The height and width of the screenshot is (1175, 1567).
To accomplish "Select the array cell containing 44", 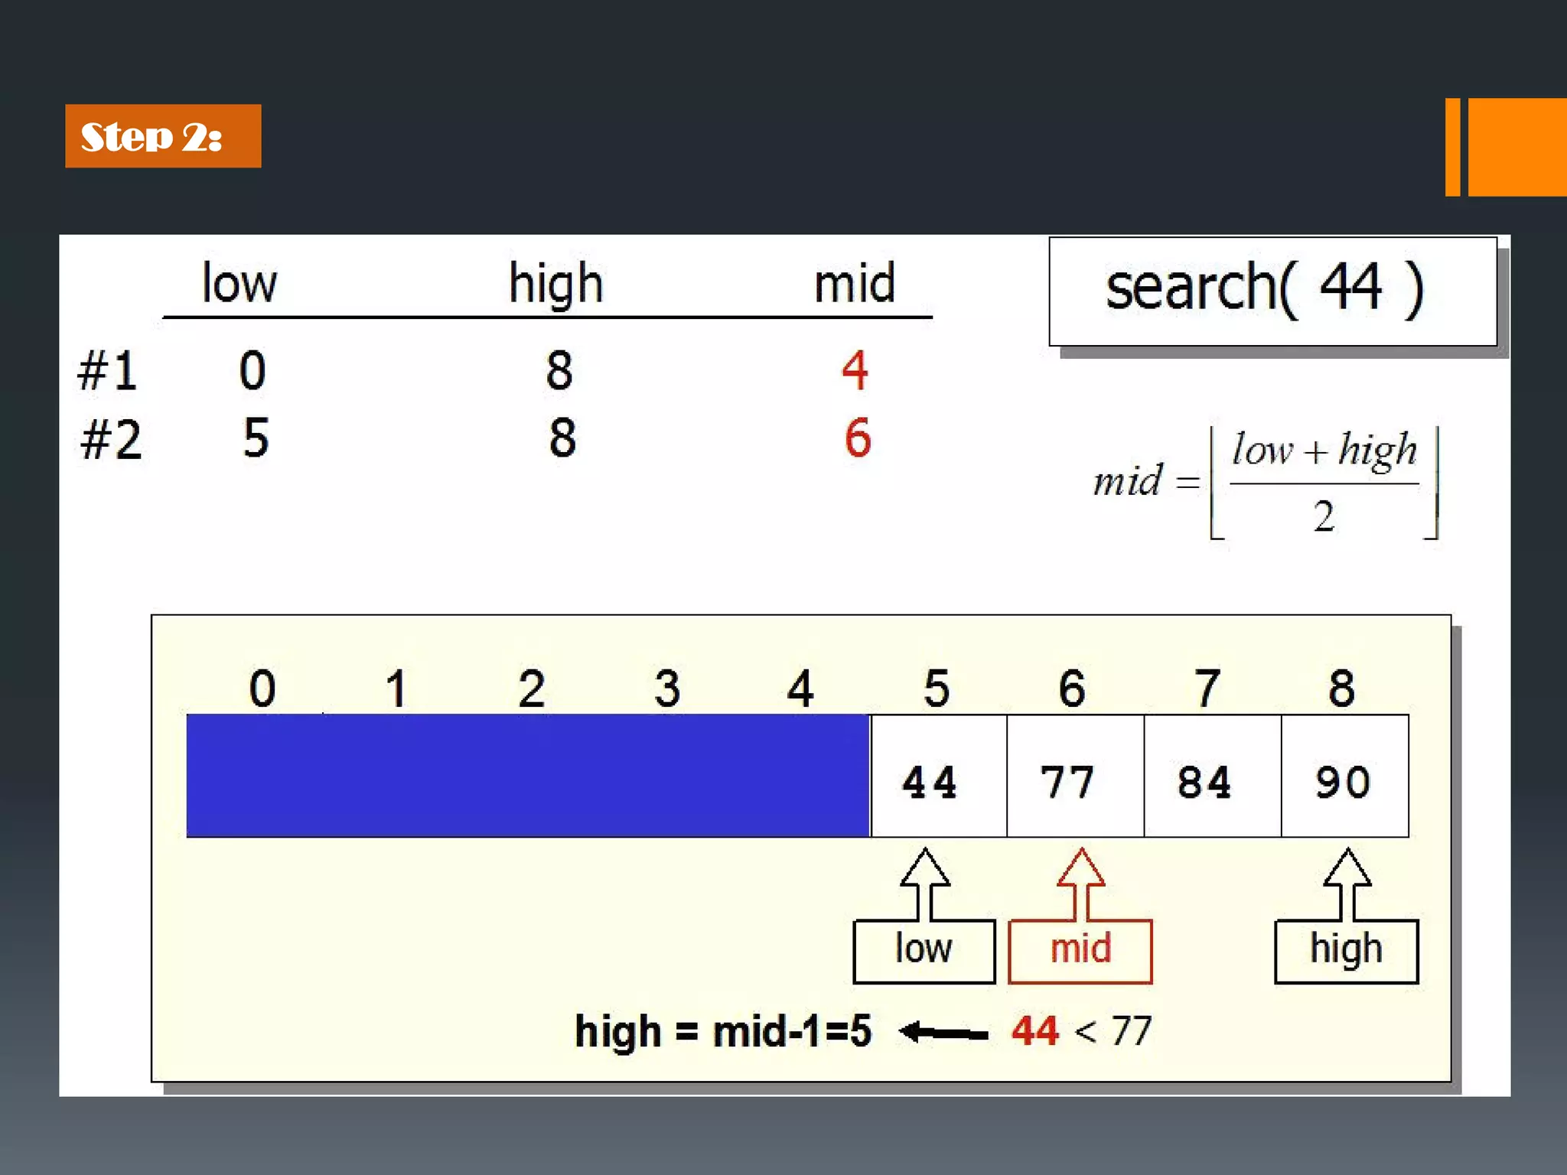I will coord(938,776).
